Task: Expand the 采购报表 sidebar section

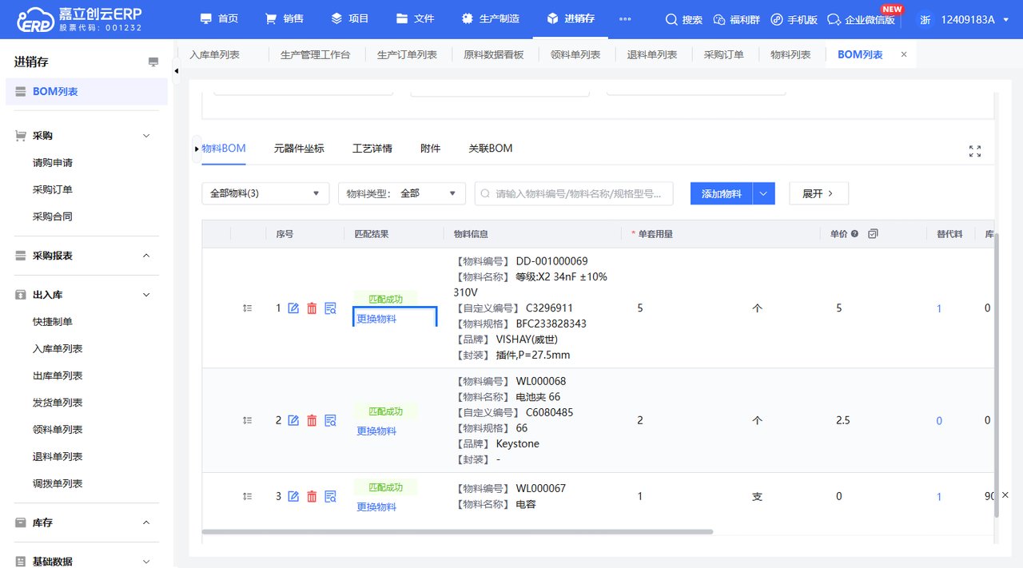Action: pos(146,256)
